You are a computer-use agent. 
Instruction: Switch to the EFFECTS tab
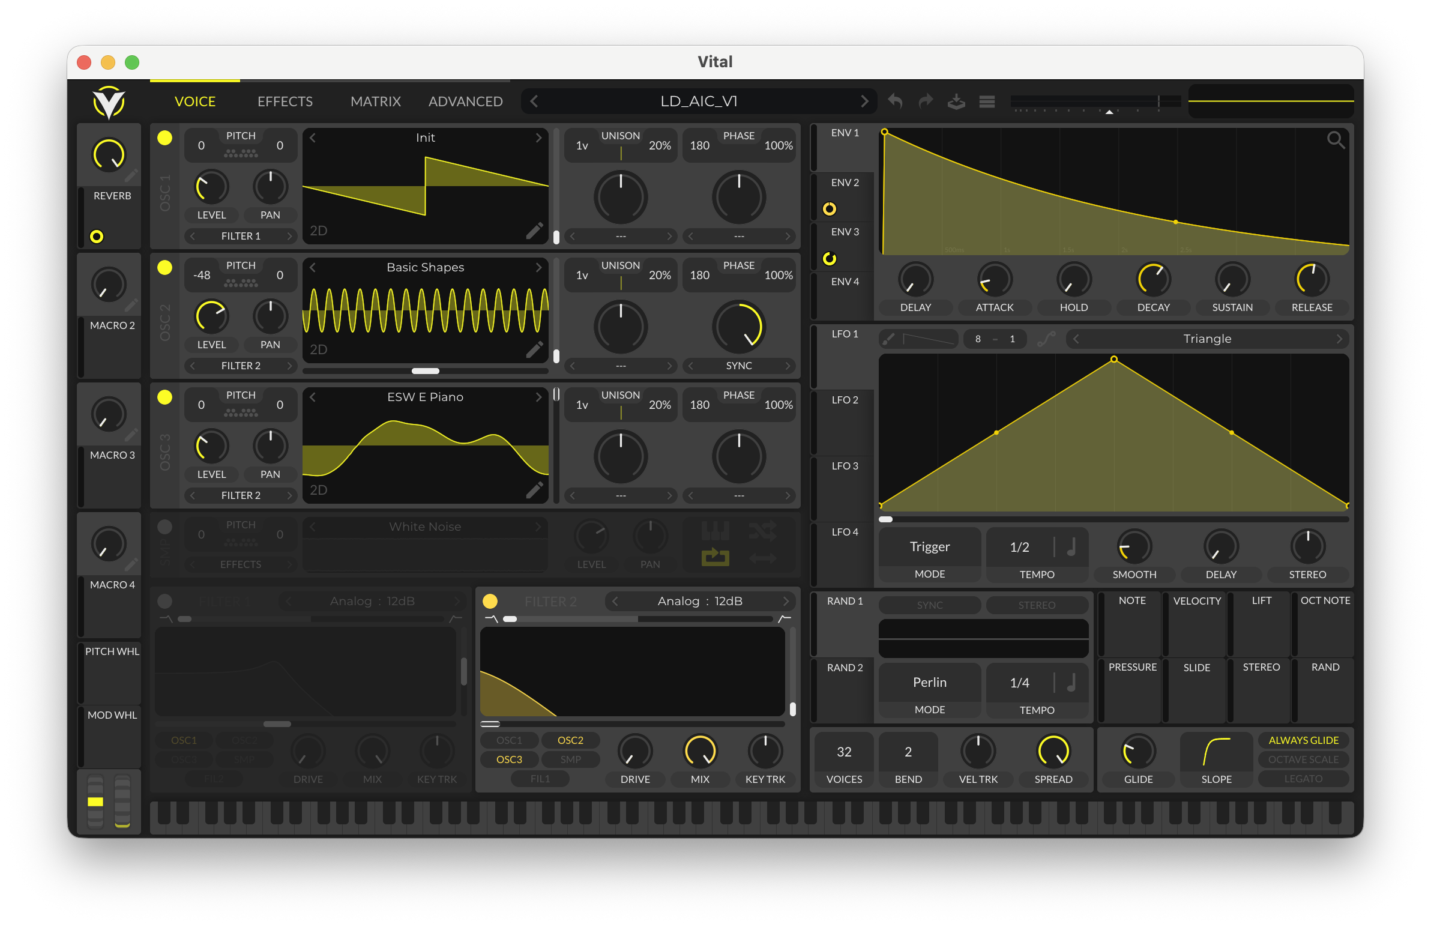285,101
